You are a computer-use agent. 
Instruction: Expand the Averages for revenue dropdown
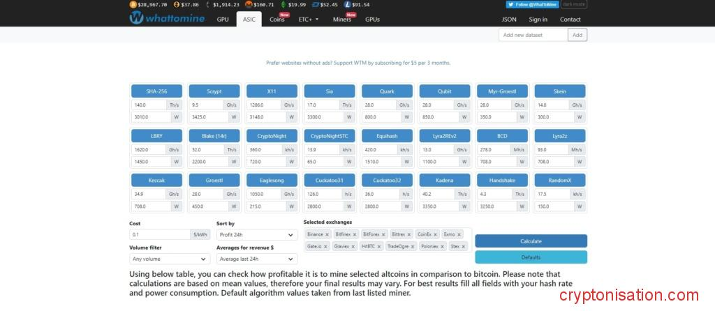(x=256, y=259)
